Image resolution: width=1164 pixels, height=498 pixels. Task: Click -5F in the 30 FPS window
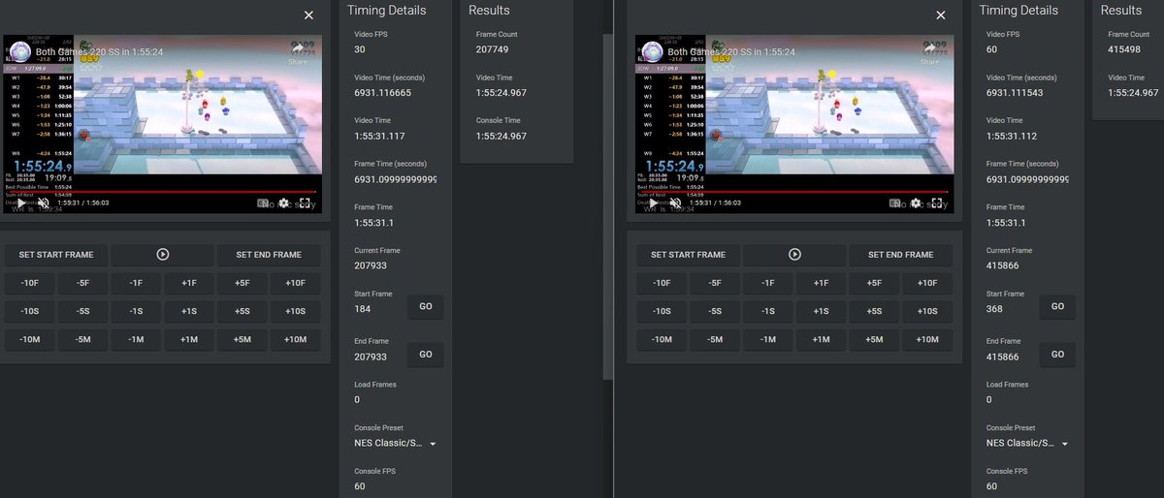tap(82, 283)
